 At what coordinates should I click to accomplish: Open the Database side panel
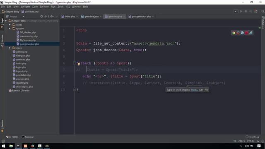[x=263, y=22]
